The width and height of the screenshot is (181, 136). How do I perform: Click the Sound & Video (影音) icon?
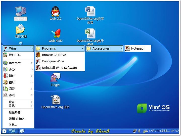tap(5, 89)
